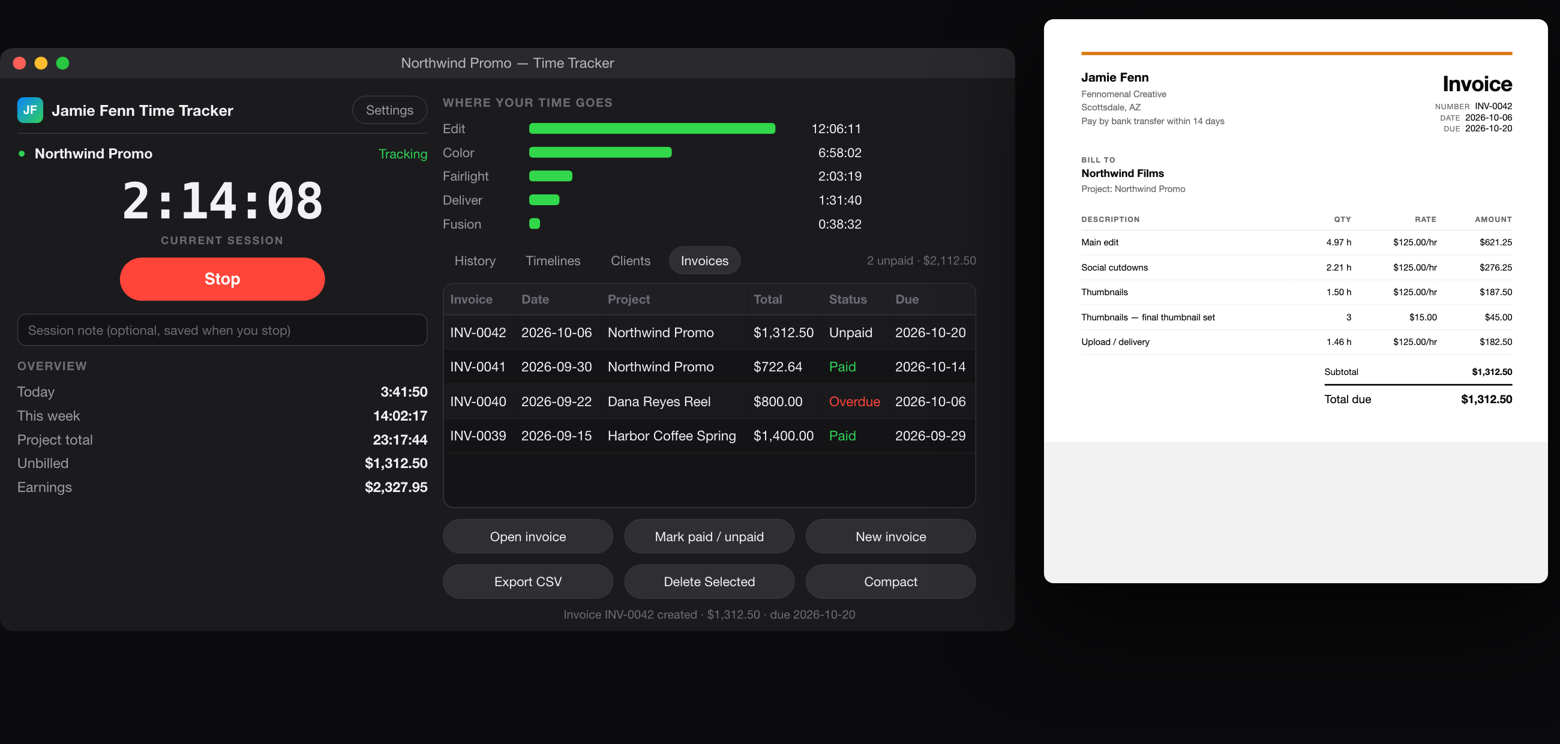Click the Open invoice button
The width and height of the screenshot is (1560, 744).
point(527,536)
